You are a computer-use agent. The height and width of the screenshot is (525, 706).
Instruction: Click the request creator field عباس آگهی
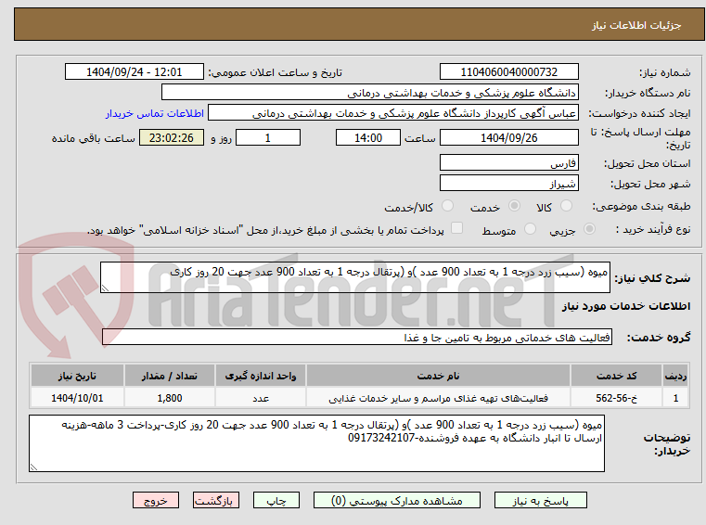(393, 113)
